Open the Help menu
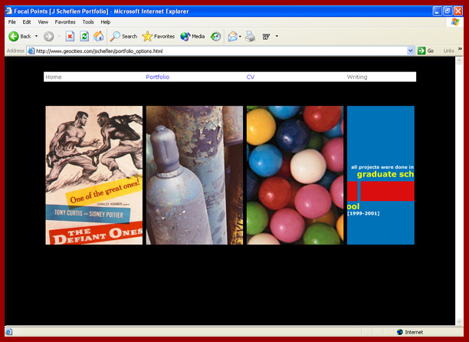The image size is (469, 342). [105, 22]
